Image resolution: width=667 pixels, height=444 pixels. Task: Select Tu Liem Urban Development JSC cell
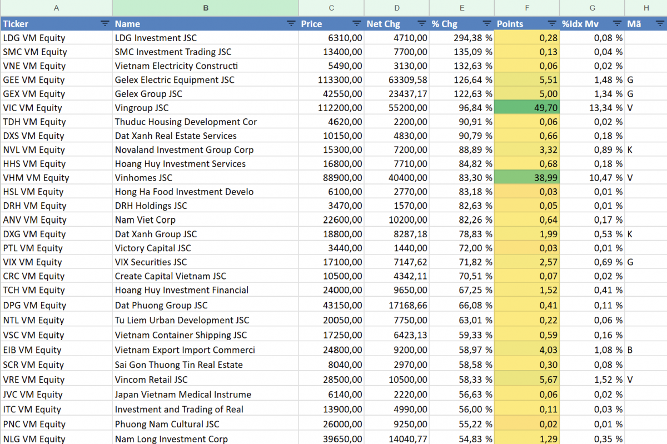(x=206, y=320)
